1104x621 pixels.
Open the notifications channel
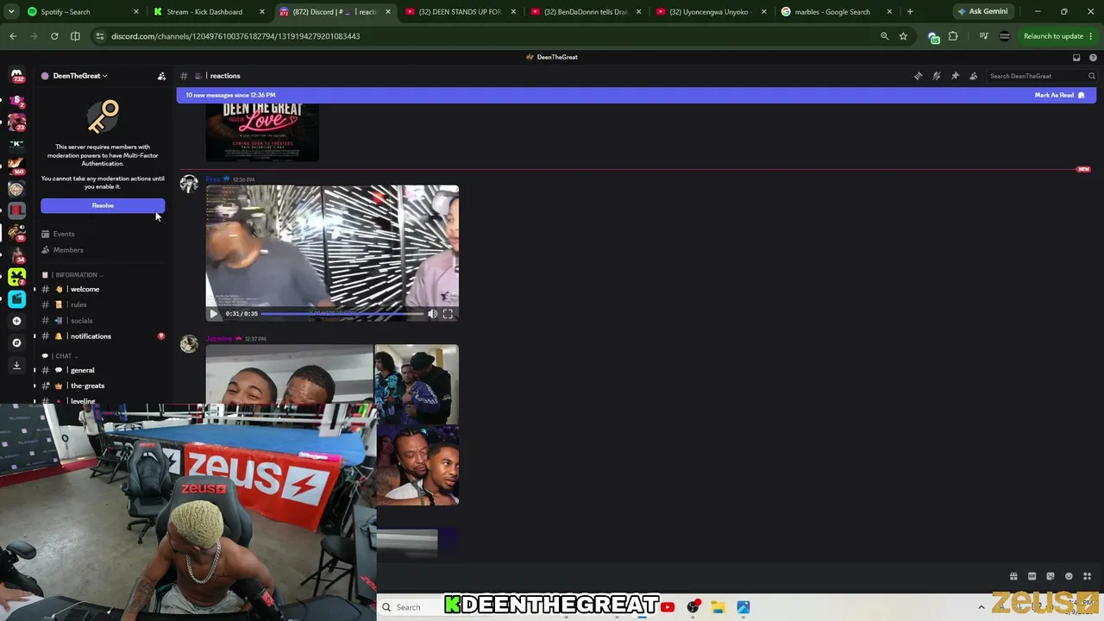click(102, 336)
